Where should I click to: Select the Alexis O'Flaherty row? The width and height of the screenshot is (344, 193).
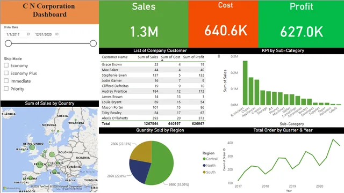[153, 118]
